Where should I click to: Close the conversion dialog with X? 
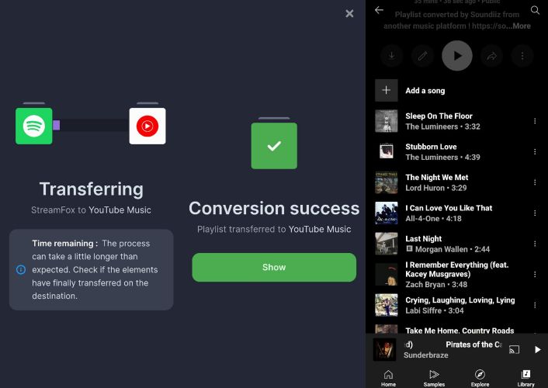[x=349, y=13]
